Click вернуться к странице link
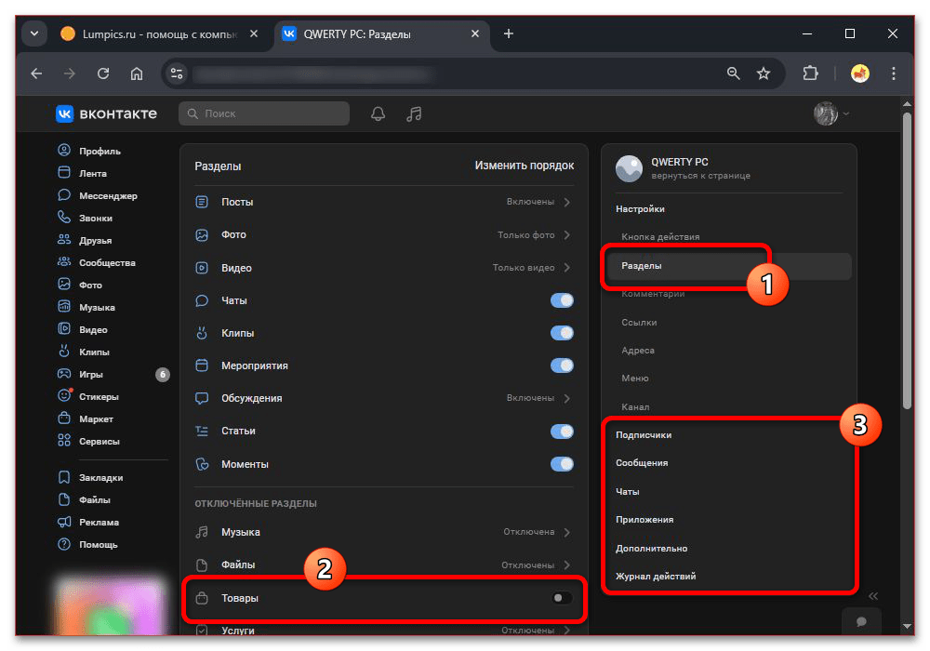The height and width of the screenshot is (651, 930). (x=700, y=176)
